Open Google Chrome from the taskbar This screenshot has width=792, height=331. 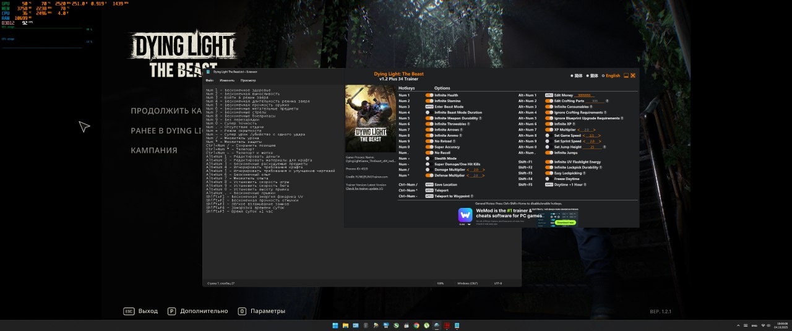pyautogui.click(x=416, y=325)
